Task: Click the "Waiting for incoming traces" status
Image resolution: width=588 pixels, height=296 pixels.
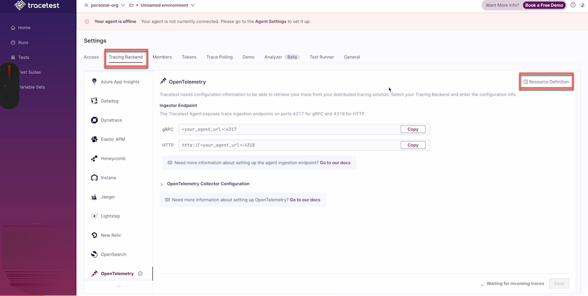Action: [515, 283]
